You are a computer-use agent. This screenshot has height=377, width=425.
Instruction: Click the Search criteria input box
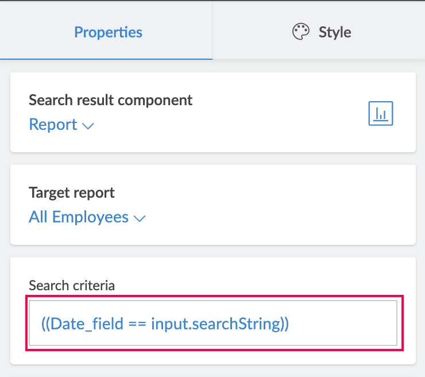(x=213, y=323)
